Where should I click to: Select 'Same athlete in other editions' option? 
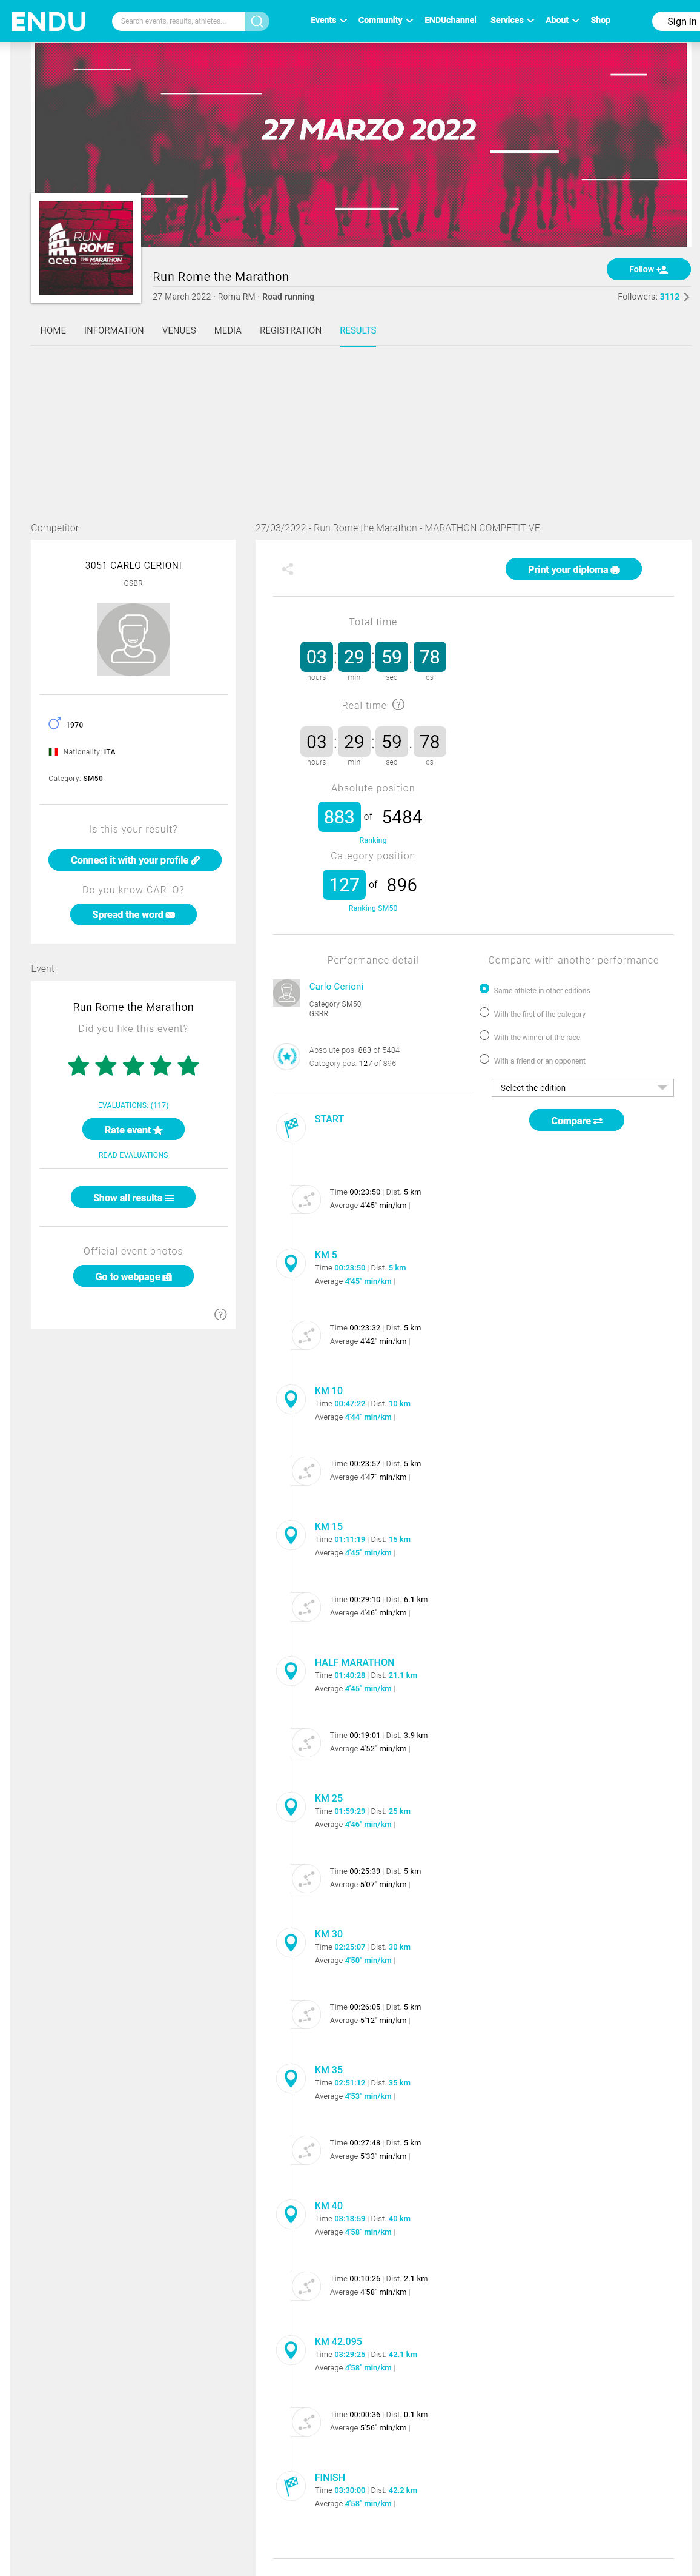[x=484, y=989]
